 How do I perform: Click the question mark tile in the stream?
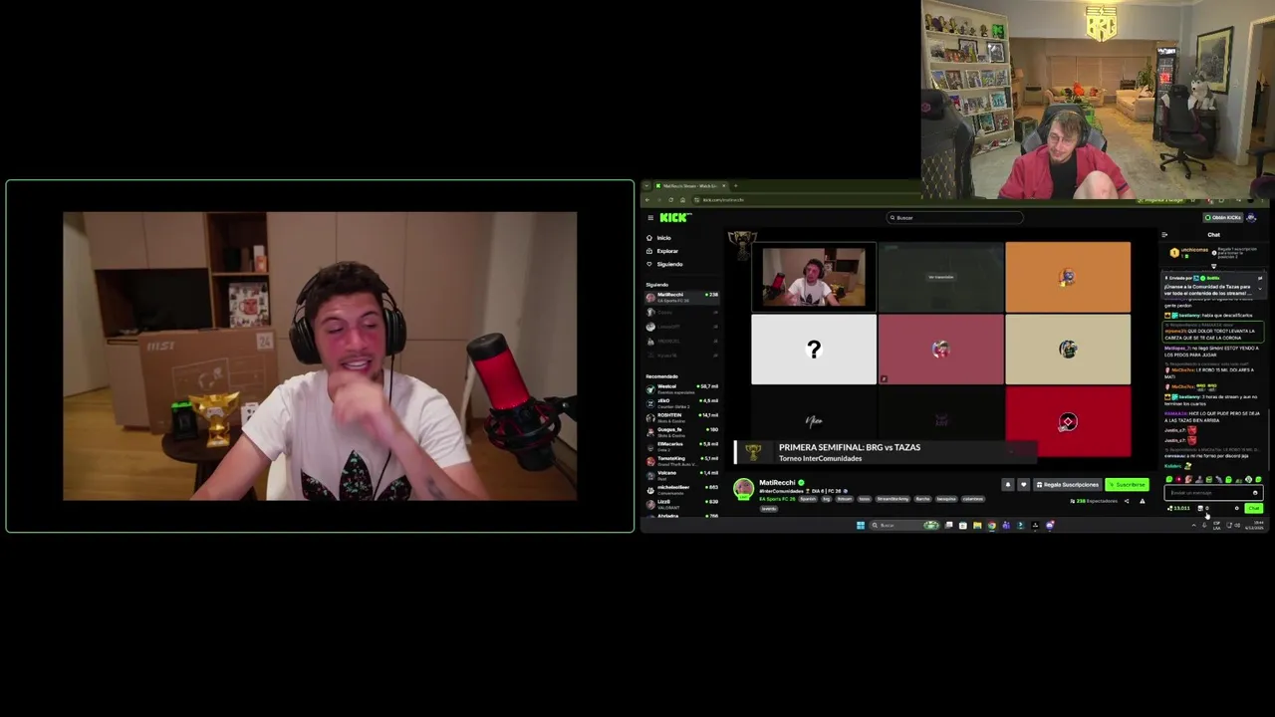[x=814, y=349]
